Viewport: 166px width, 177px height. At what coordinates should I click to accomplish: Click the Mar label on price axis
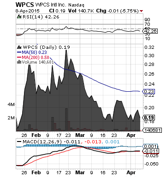80,135
